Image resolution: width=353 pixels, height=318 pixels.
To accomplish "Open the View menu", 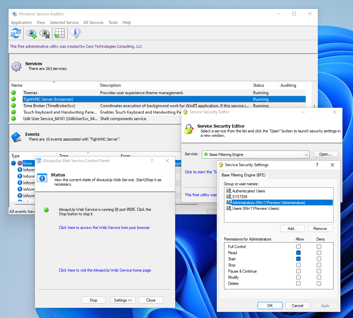I will (41, 23).
